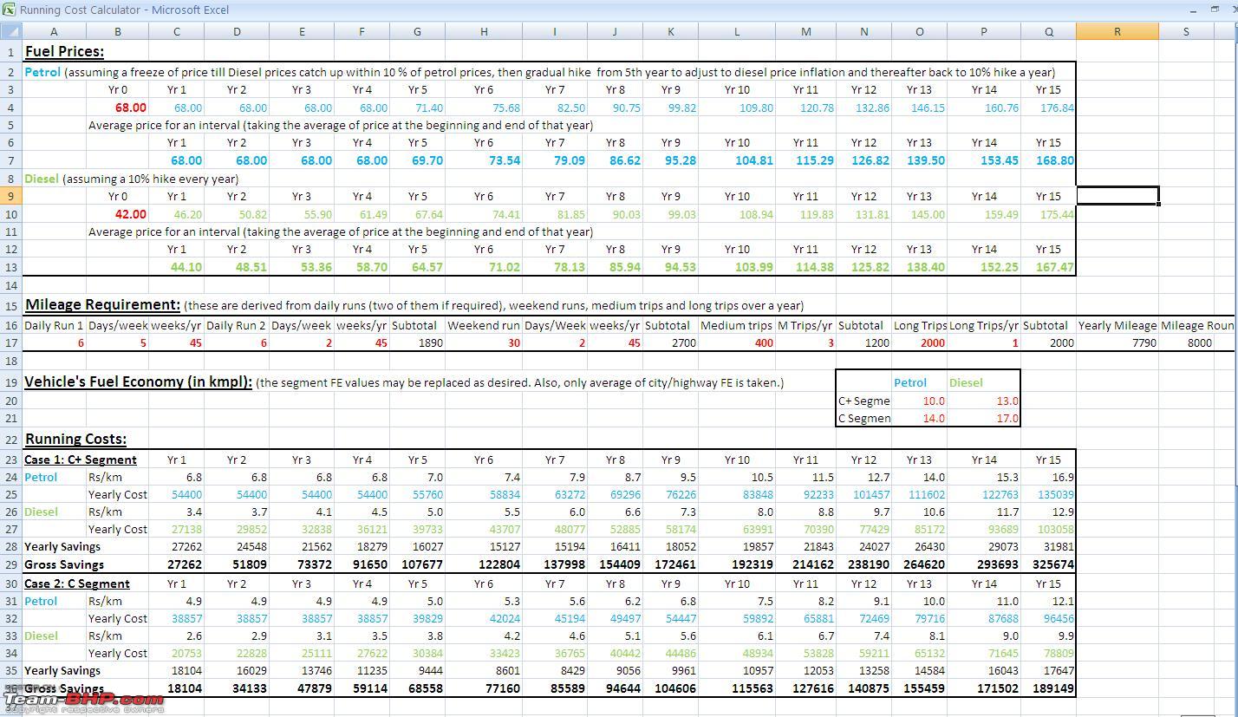1238x717 pixels.
Task: Select C+ Segment Diesel economy 13.0
Action: [1007, 401]
